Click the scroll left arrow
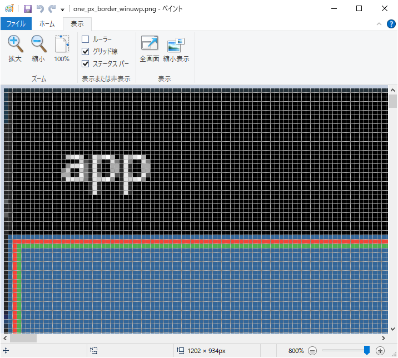The width and height of the screenshot is (398, 358). (x=5, y=338)
